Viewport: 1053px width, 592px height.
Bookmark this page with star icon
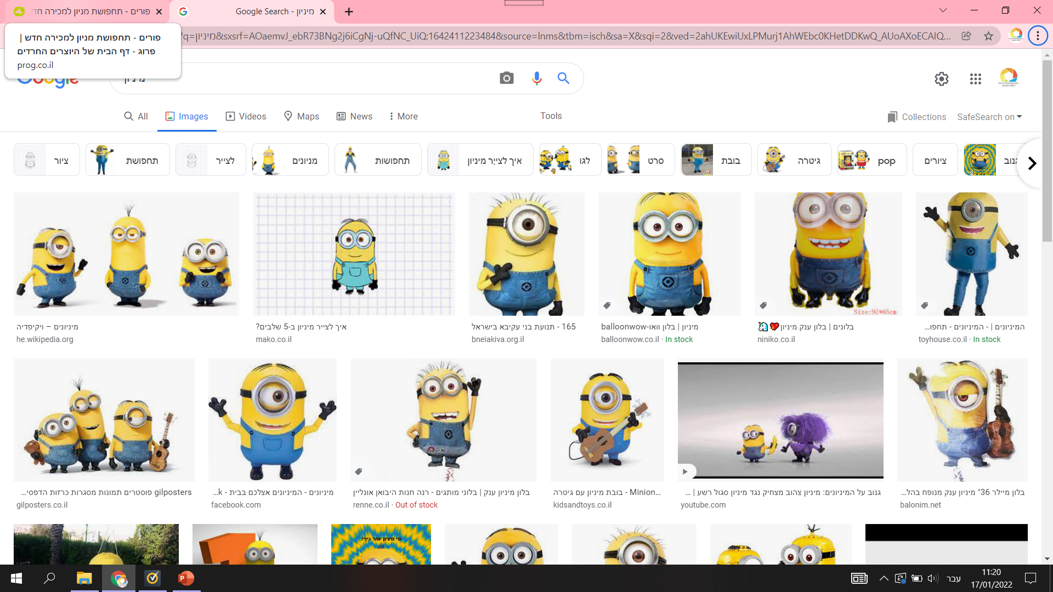coord(988,36)
